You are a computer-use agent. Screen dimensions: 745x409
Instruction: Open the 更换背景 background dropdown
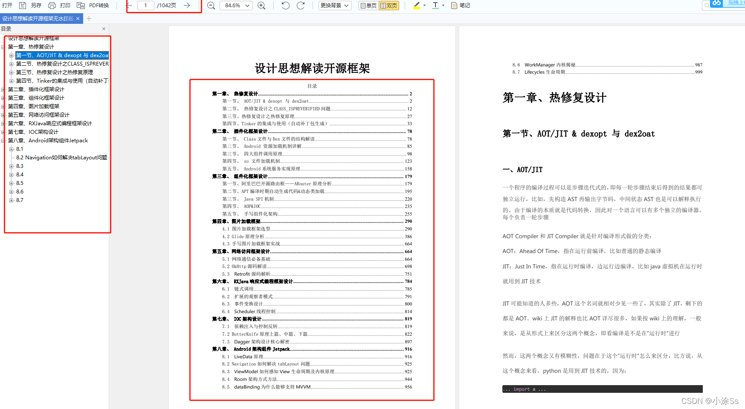pos(335,6)
